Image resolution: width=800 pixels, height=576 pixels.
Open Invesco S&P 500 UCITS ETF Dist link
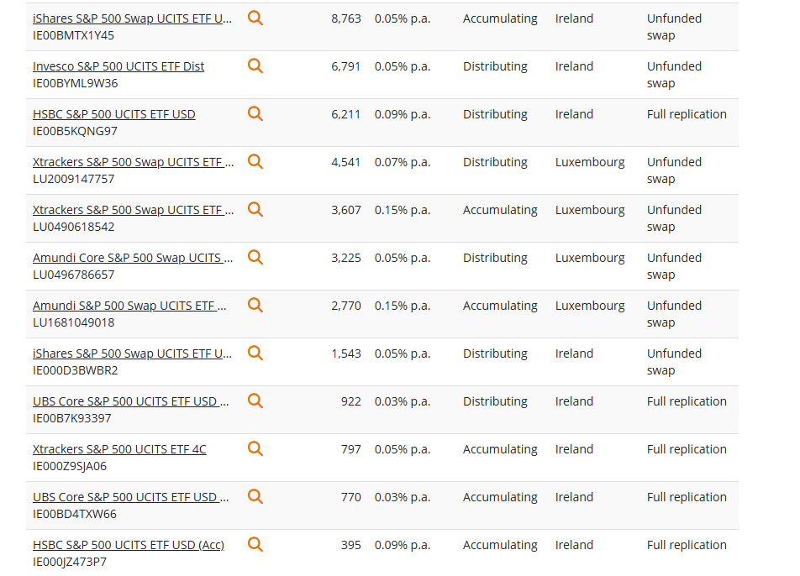click(x=118, y=66)
